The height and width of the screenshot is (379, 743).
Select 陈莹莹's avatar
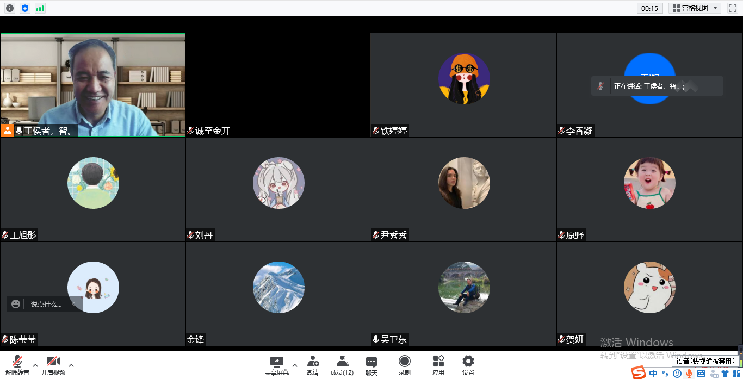click(93, 288)
